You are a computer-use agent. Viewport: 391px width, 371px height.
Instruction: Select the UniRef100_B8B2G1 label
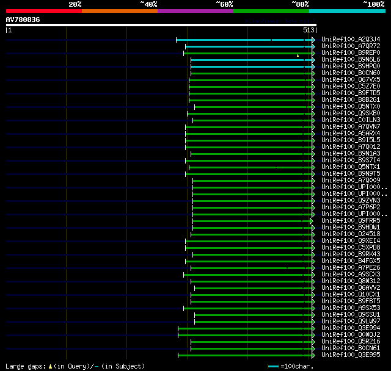click(x=351, y=100)
